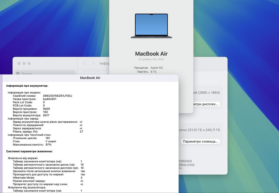Select serial number D863207A6Z61LPD5J
Screen dimensions: 279x193
pyautogui.click(x=57, y=96)
